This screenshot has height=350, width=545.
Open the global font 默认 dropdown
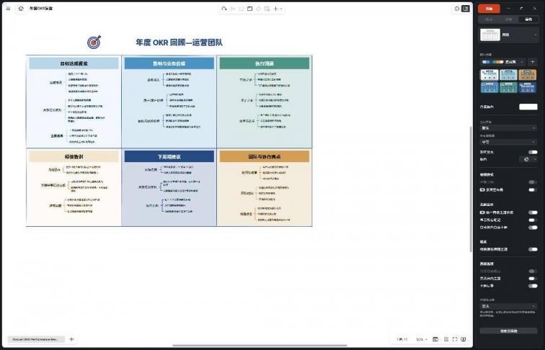click(x=508, y=128)
